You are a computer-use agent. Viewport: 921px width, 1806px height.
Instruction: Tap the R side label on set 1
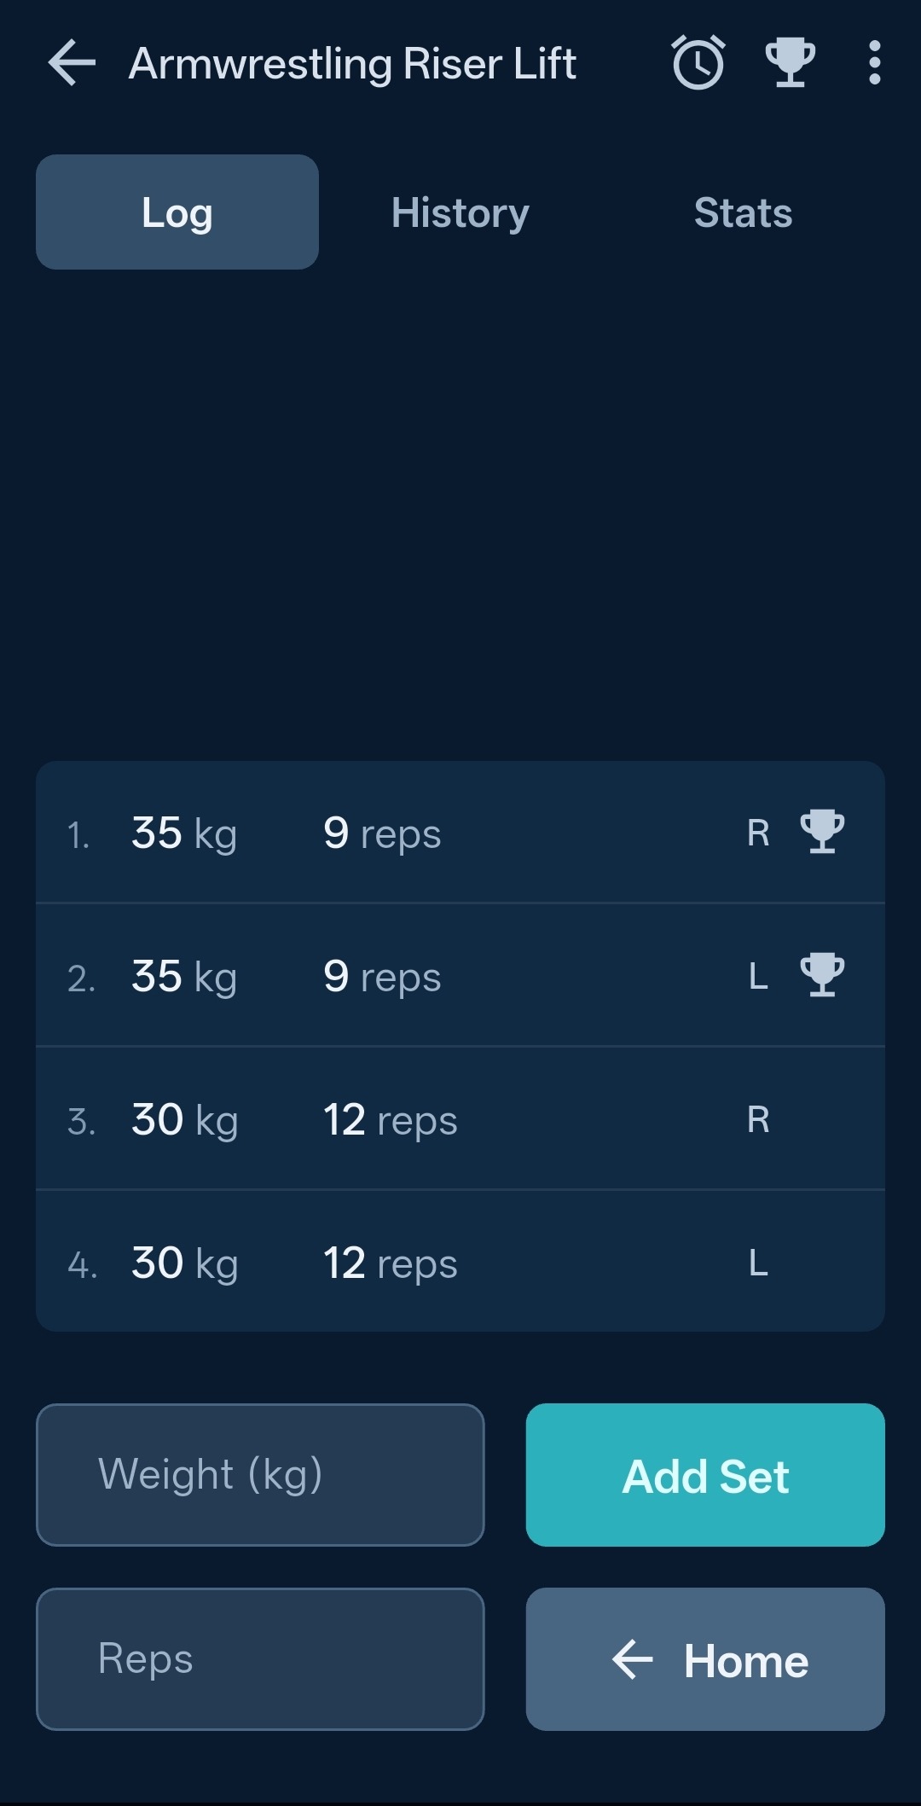[758, 833]
